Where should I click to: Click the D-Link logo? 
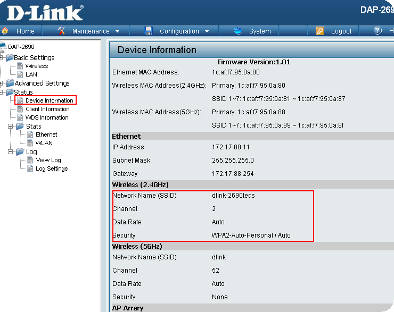point(45,13)
